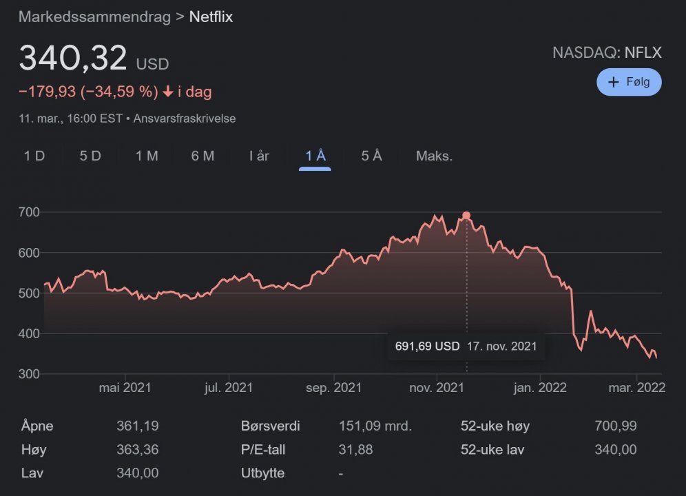Switch to the 5 D time range
686x496 pixels.
[89, 156]
